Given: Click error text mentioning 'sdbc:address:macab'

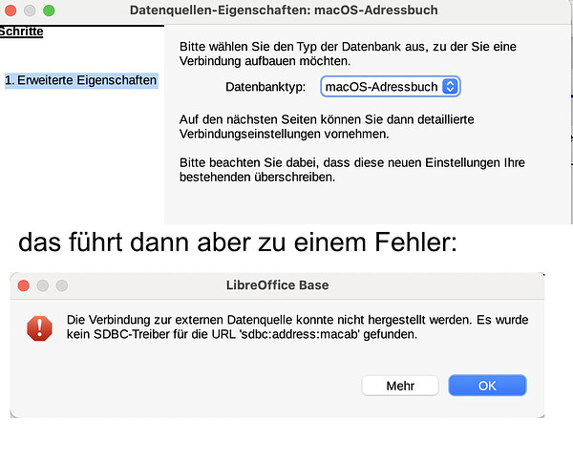Looking at the screenshot, I should [297, 326].
